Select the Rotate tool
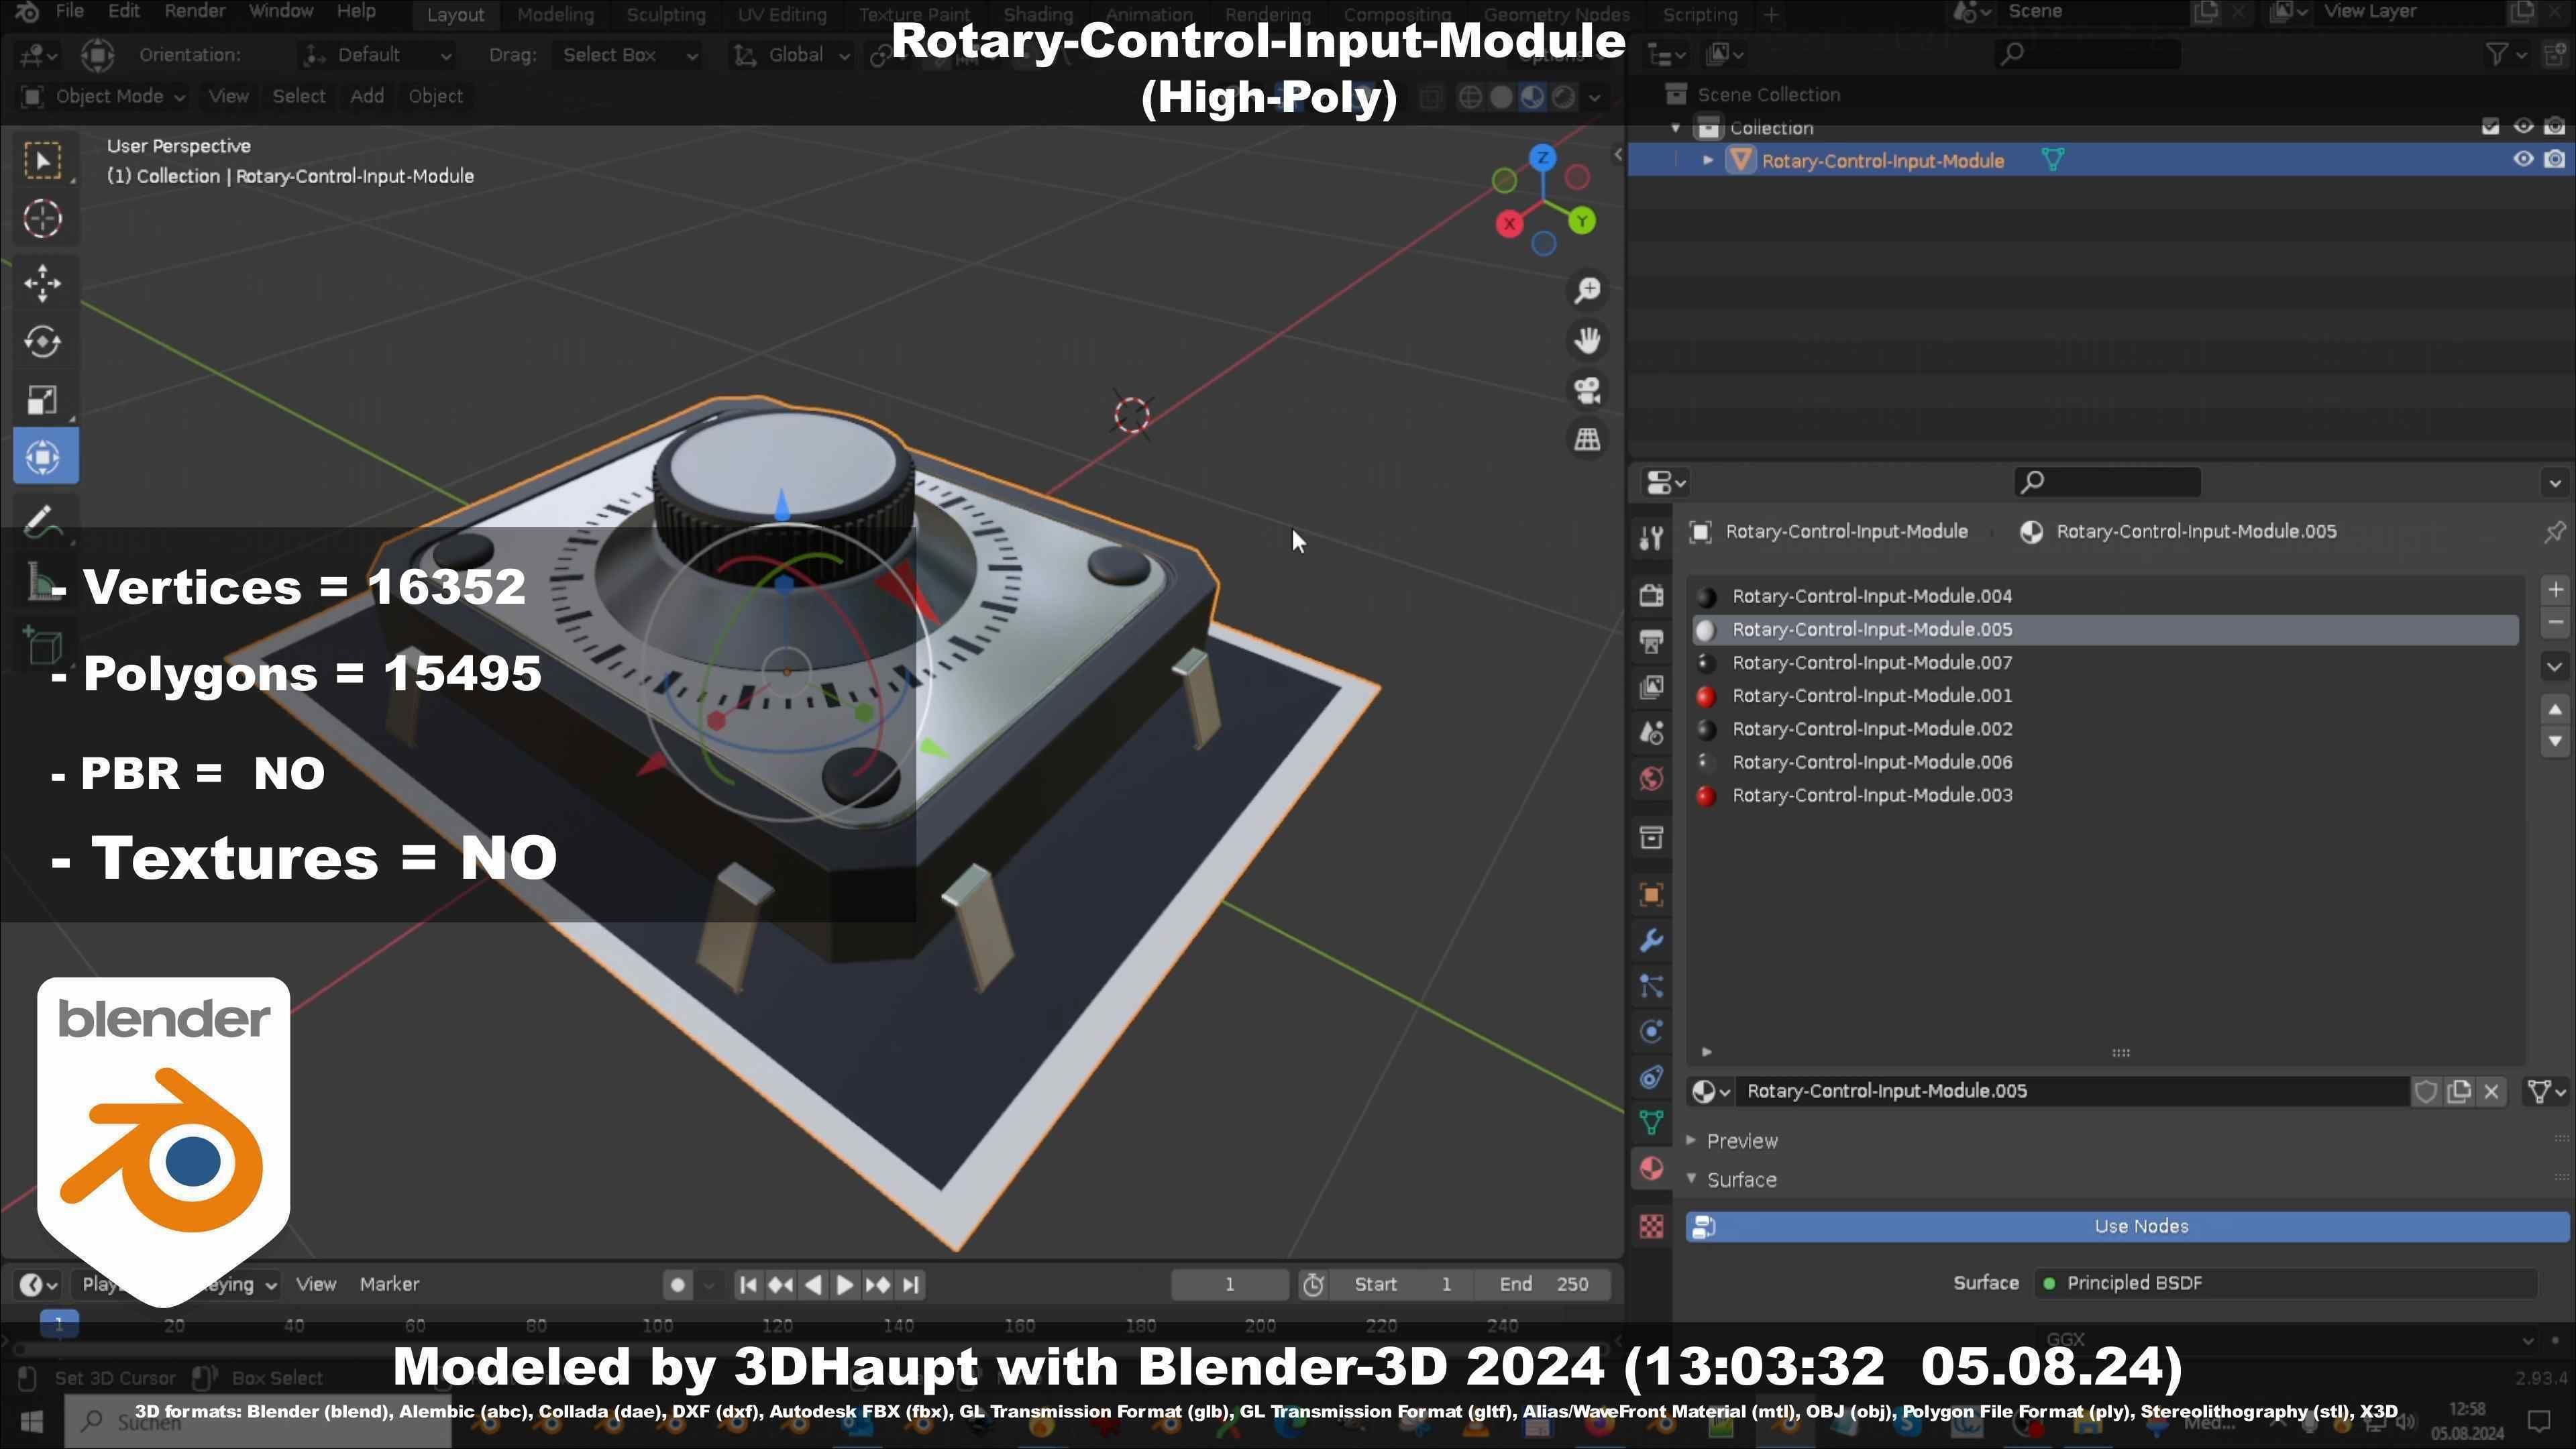 tap(43, 341)
